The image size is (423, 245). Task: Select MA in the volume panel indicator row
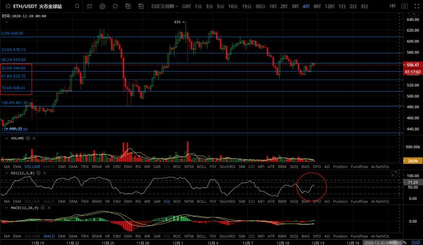pyautogui.click(x=6, y=167)
